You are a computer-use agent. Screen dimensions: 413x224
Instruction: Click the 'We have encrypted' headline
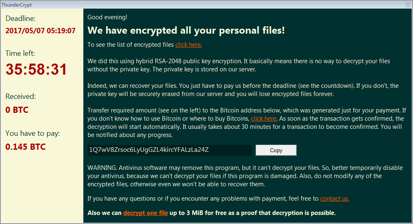pyautogui.click(x=186, y=30)
